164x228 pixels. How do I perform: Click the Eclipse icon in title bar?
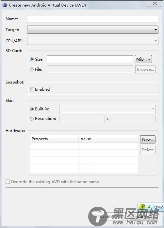(5, 5)
